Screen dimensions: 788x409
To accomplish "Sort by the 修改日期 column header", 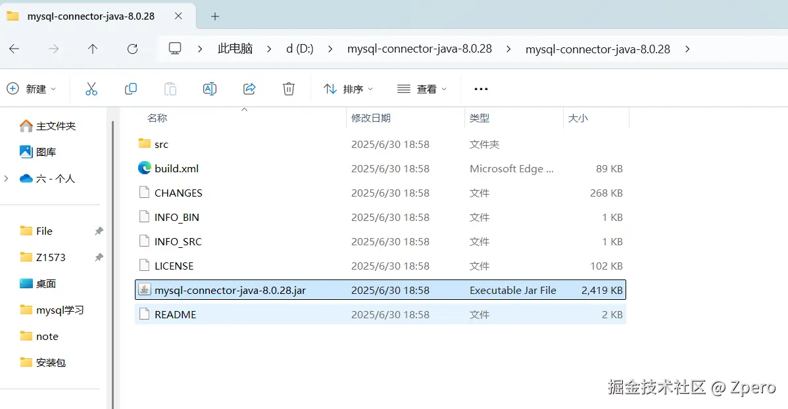I will pyautogui.click(x=371, y=118).
